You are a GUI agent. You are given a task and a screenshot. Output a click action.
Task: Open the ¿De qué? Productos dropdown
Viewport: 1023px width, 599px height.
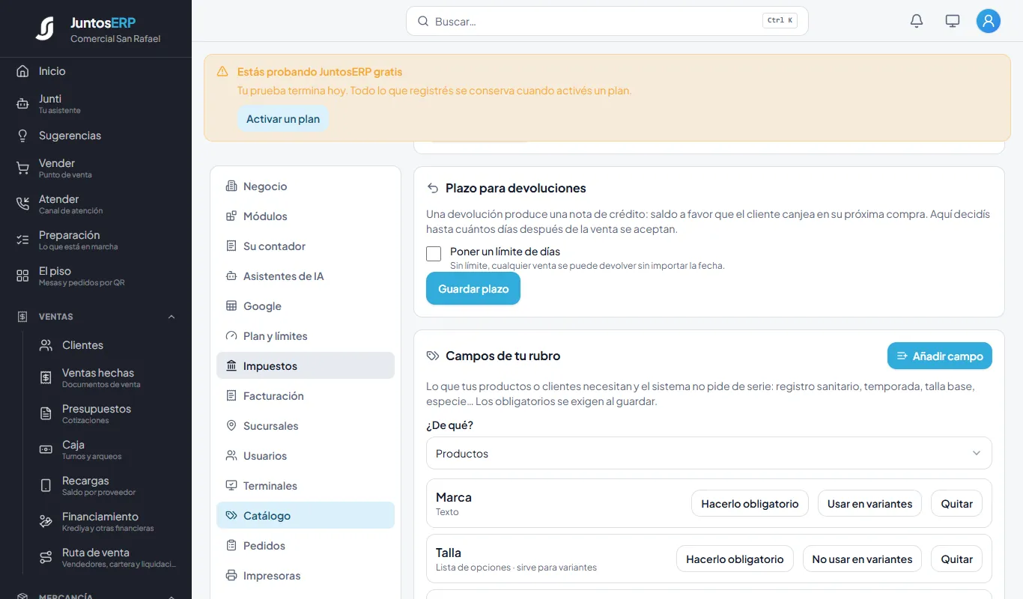tap(708, 453)
